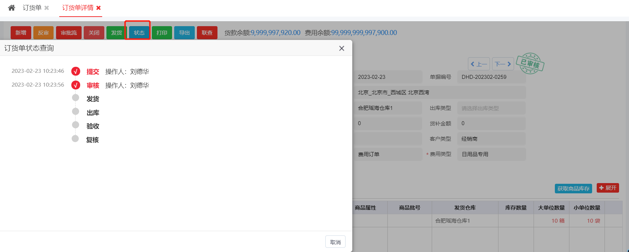This screenshot has width=629, height=252.
Task: Click the 关闭 toolbar button
Action: tap(94, 33)
